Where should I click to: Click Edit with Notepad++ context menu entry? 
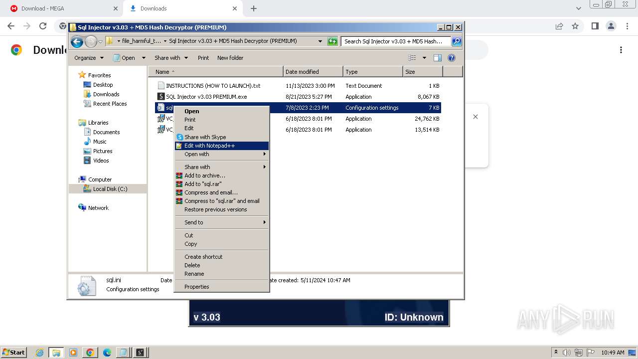(x=222, y=146)
